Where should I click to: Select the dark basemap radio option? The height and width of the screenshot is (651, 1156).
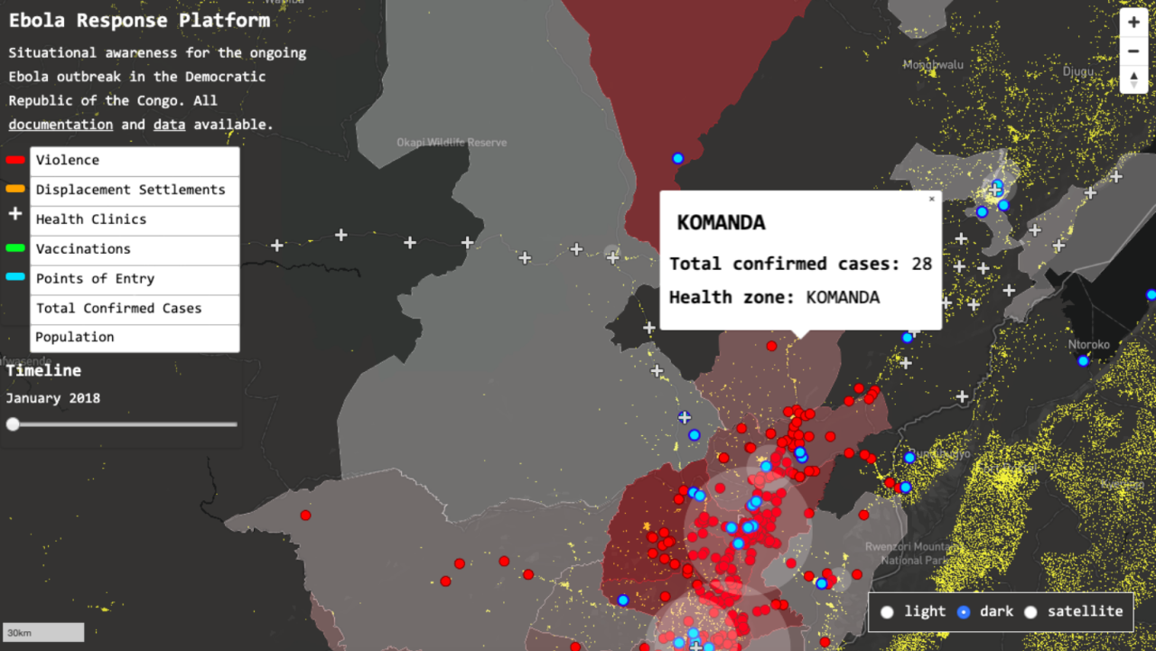pos(964,612)
